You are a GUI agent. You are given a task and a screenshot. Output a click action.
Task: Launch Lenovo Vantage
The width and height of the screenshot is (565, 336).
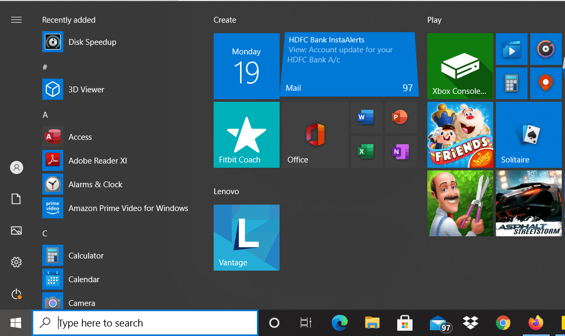coord(246,237)
